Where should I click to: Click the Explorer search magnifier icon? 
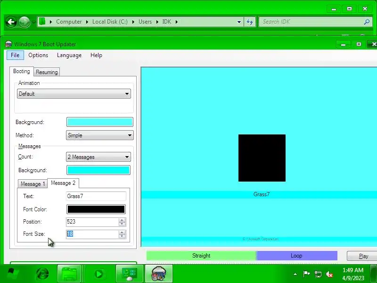[367, 22]
